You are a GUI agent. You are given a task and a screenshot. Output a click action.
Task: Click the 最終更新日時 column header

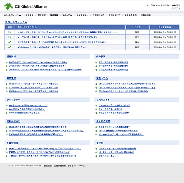pos(165,27)
